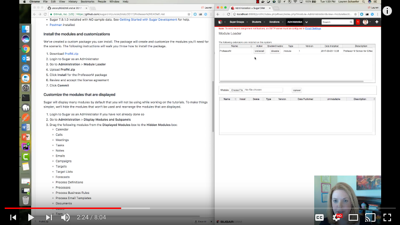The width and height of the screenshot is (400, 225).
Task: Open the Students module dropdown
Action: tap(264, 22)
